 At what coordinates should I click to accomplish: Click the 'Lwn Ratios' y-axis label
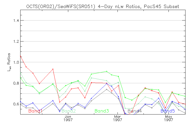[x=9, y=62]
